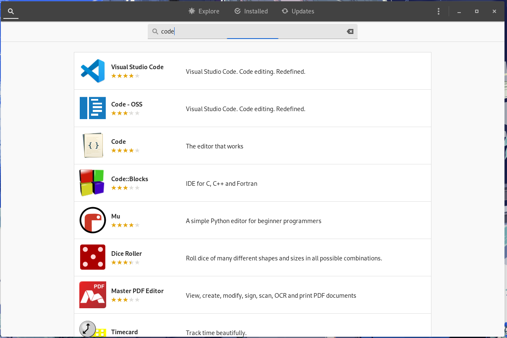Click the magnifier icon inside search field
This screenshot has width=507, height=338.
(x=155, y=31)
